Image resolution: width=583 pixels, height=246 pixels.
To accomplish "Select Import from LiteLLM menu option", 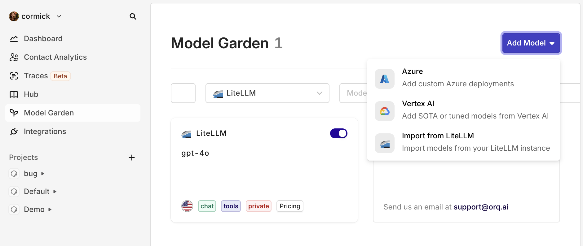I will 464,142.
